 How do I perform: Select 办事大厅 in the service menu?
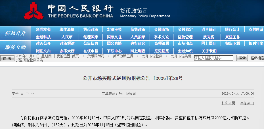click(x=67, y=51)
